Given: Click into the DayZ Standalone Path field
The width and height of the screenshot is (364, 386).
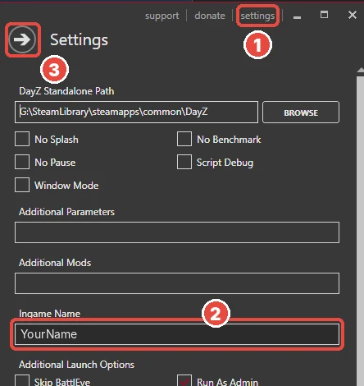Looking at the screenshot, I should click(136, 112).
